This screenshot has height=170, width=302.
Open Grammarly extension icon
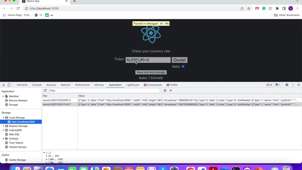tap(264, 8)
